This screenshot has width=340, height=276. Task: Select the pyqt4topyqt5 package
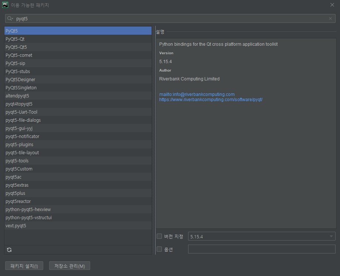click(78, 104)
